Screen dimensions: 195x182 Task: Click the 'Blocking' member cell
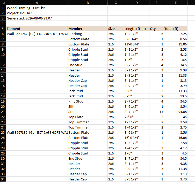click(88, 34)
